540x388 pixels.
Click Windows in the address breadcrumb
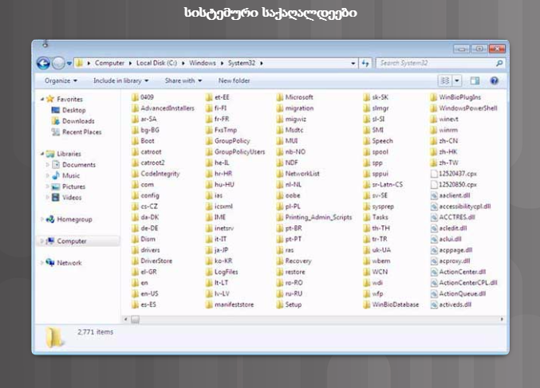pyautogui.click(x=202, y=62)
